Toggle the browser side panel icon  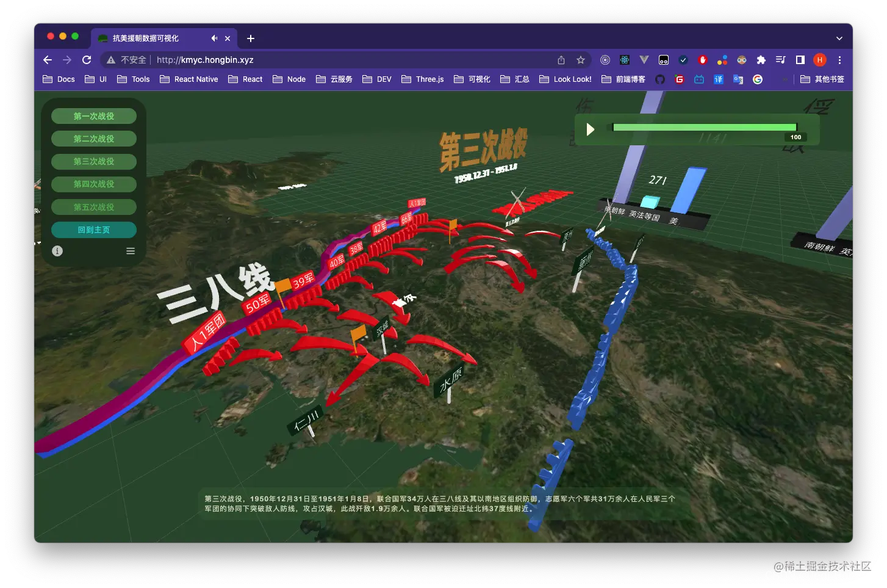point(800,60)
